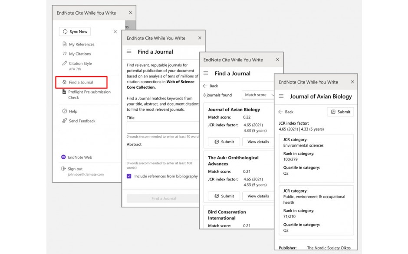Click Submit on the journal details panel
The image size is (408, 254).
point(340,112)
